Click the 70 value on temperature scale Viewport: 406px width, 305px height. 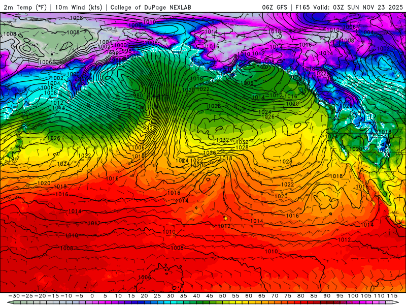pyautogui.click(x=275, y=296)
